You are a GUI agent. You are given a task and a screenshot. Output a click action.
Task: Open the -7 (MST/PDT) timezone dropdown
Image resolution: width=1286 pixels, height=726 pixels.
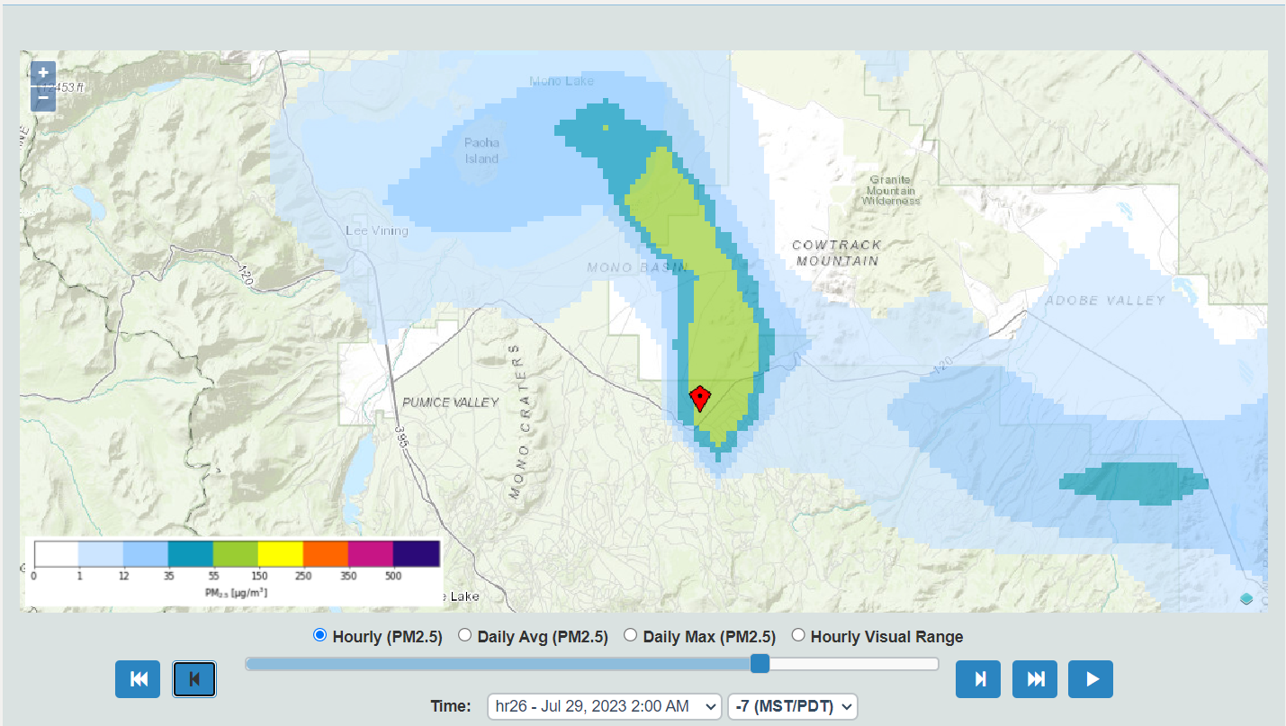coord(793,706)
